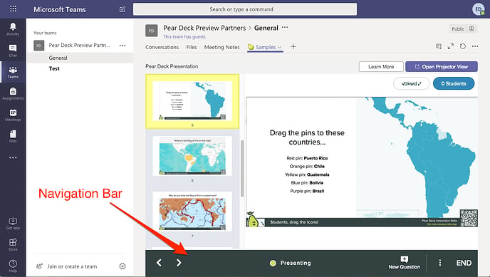Show tab conversation icon
This screenshot has width=490, height=277.
click(439, 46)
